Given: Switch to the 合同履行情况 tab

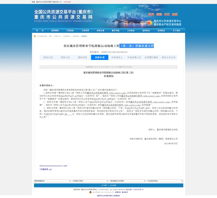Looking at the screenshot, I should (151, 58).
